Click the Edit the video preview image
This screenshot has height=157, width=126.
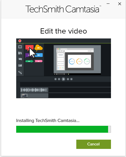pyautogui.click(x=64, y=68)
